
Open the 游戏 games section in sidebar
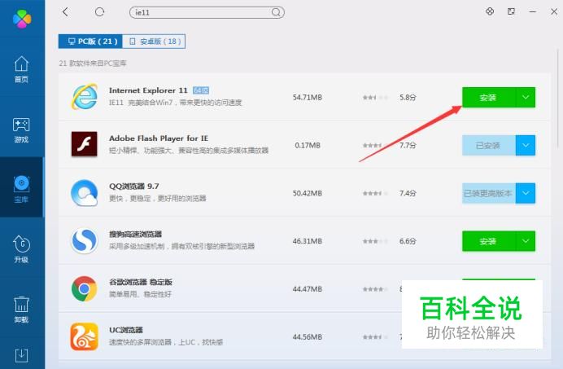21,130
